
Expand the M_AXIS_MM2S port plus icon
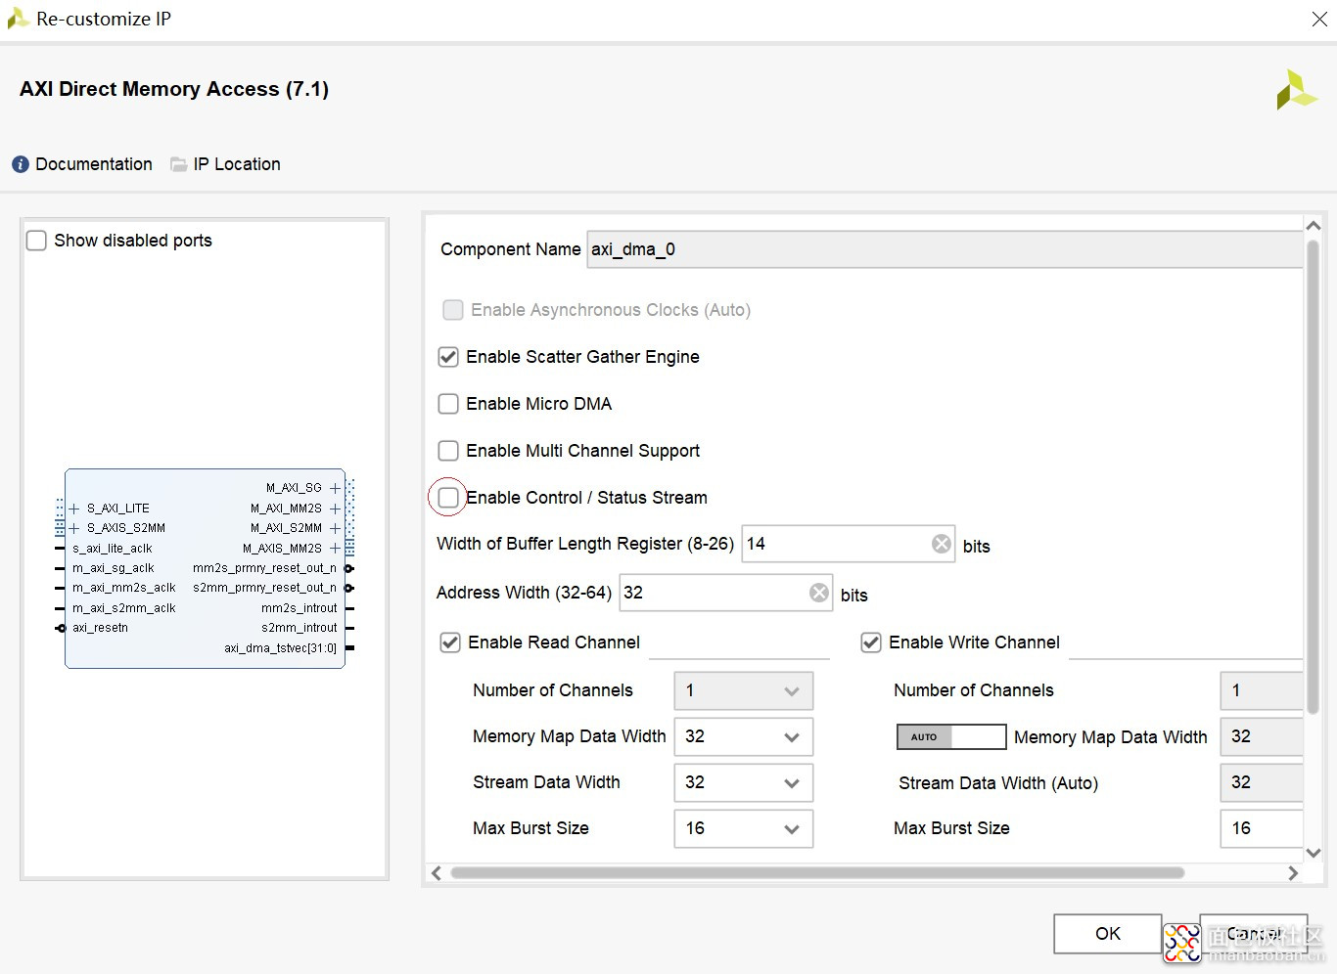pos(335,549)
